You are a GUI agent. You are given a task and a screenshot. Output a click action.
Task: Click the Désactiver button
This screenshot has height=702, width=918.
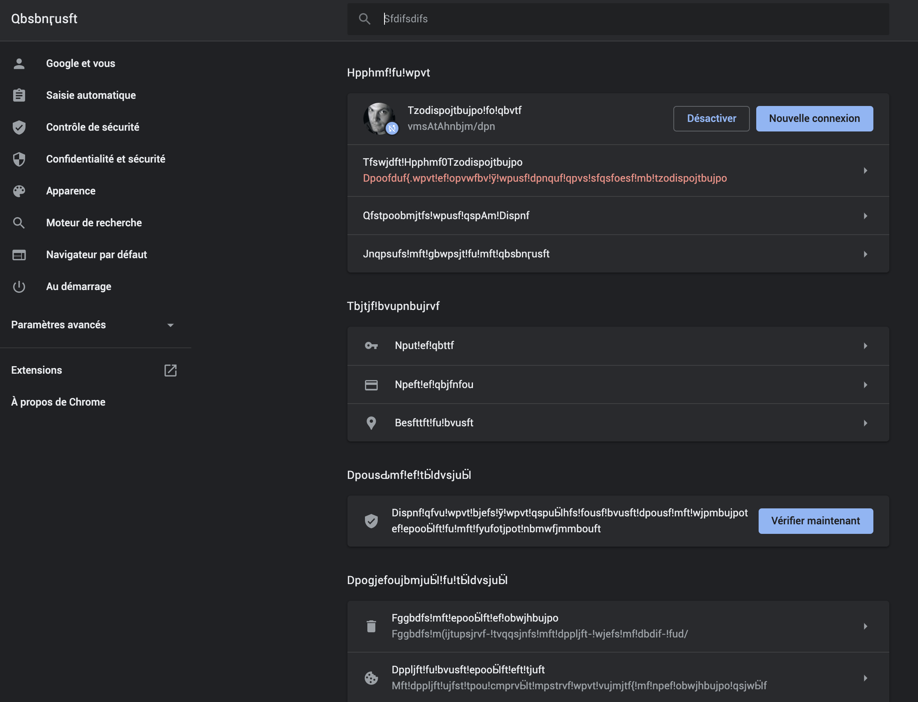click(711, 119)
